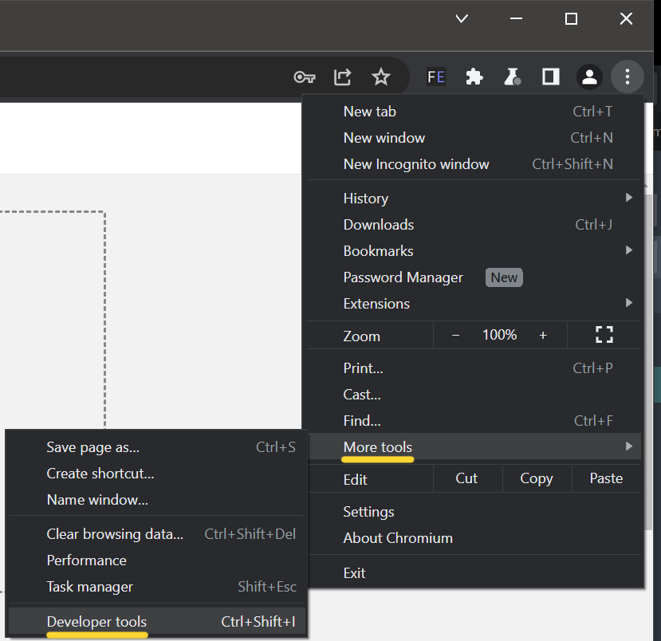
Task: Toggle the side panel icon
Action: [550, 77]
